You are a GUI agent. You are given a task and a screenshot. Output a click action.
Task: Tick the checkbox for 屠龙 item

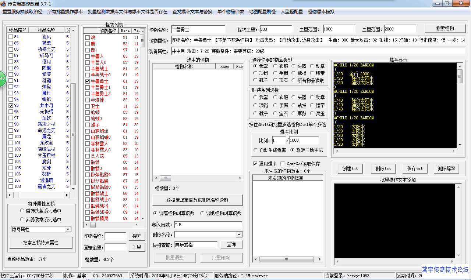coord(11,137)
